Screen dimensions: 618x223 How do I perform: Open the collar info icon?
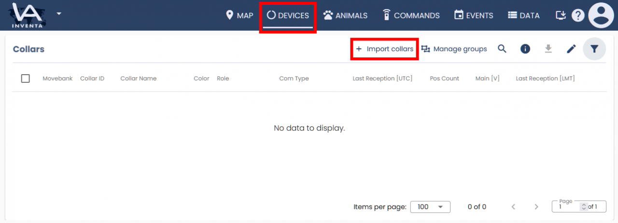[525, 49]
